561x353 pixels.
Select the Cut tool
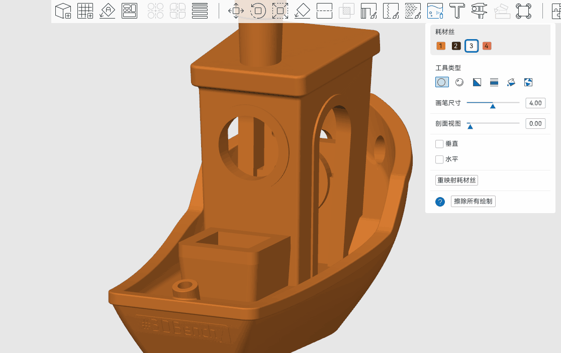pyautogui.click(x=325, y=11)
